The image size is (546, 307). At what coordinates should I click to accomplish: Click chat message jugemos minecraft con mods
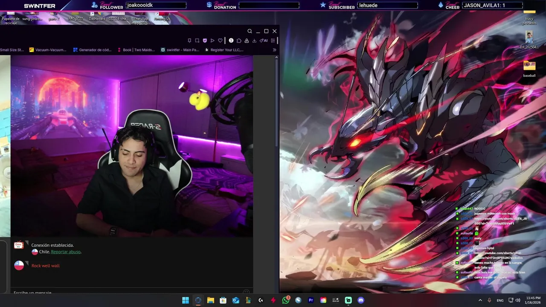494,214
